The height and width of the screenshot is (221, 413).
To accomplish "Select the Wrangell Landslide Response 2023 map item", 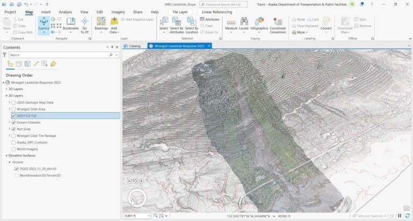I will (x=36, y=83).
